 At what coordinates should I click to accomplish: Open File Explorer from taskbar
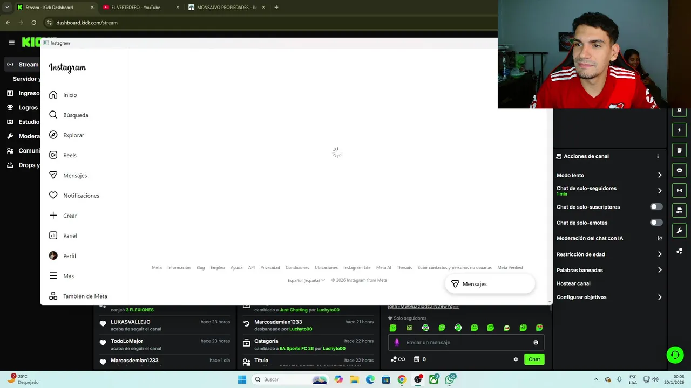tap(354, 379)
